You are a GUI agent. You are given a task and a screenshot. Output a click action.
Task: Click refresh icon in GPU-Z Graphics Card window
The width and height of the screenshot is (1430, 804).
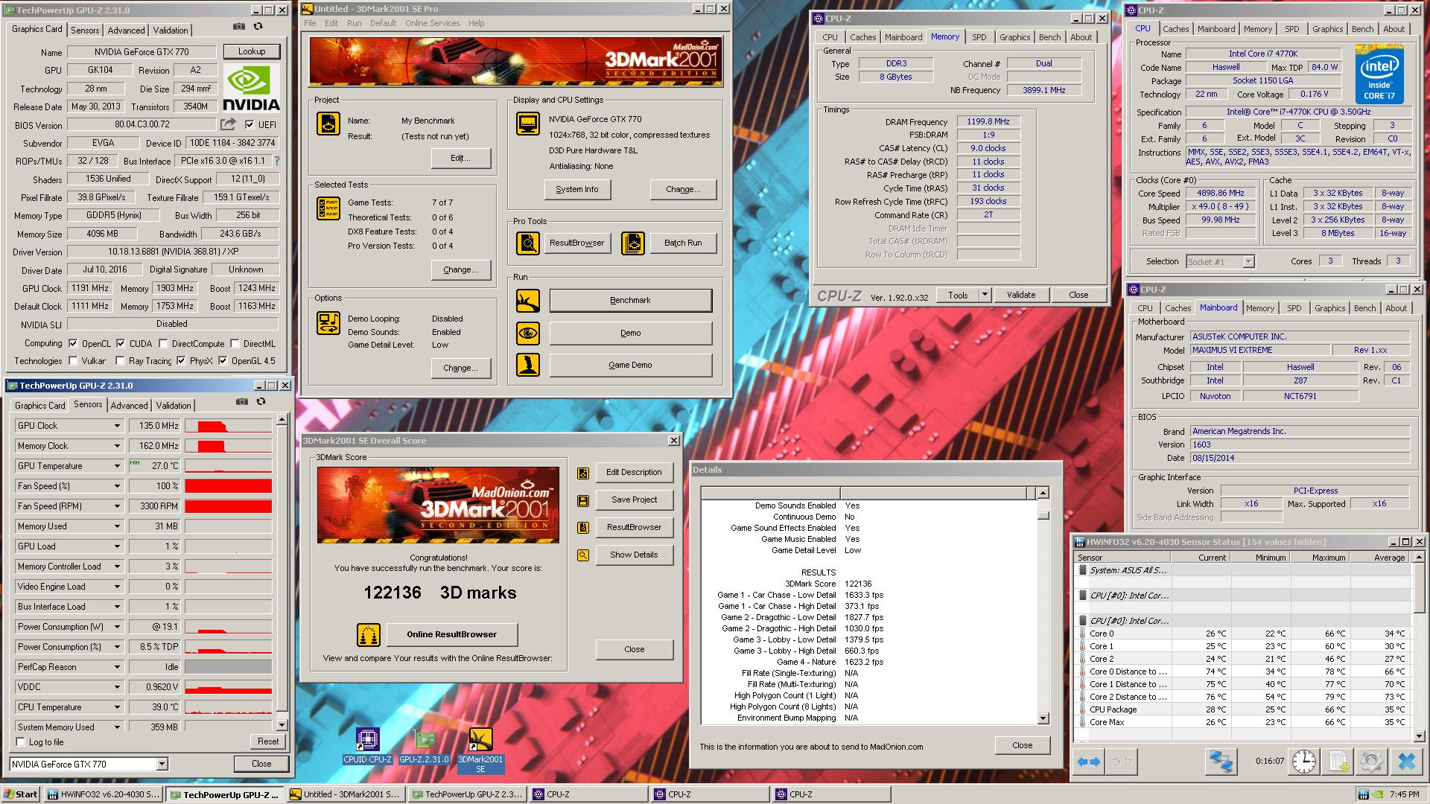point(258,27)
